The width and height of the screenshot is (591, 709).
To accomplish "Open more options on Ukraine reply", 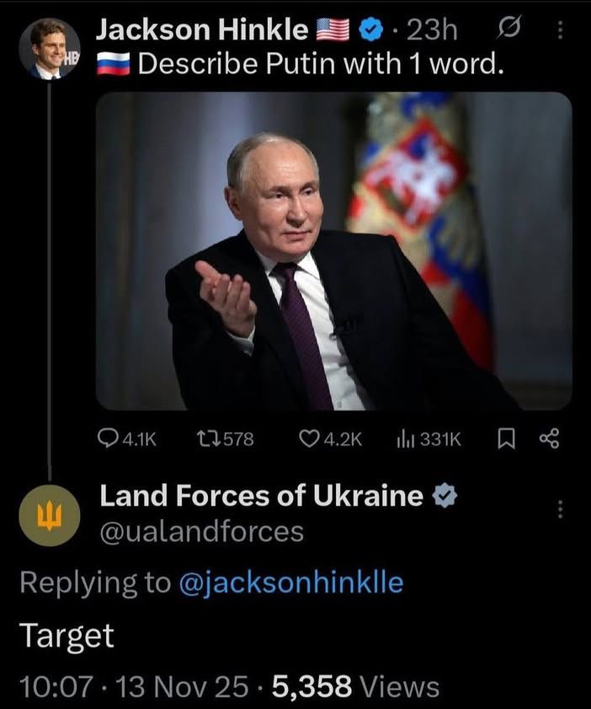I will click(x=560, y=509).
